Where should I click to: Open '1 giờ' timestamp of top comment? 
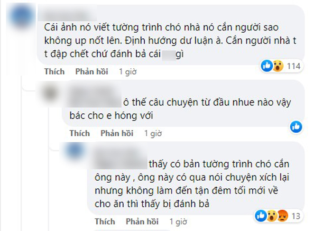click(x=128, y=72)
